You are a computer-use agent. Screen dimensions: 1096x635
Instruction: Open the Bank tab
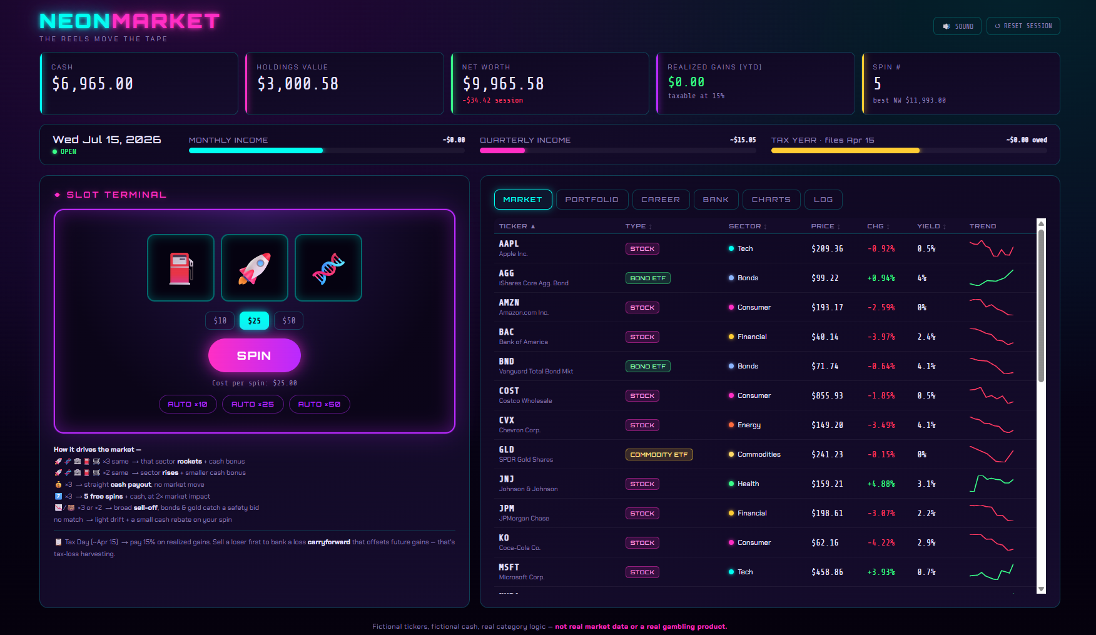716,200
